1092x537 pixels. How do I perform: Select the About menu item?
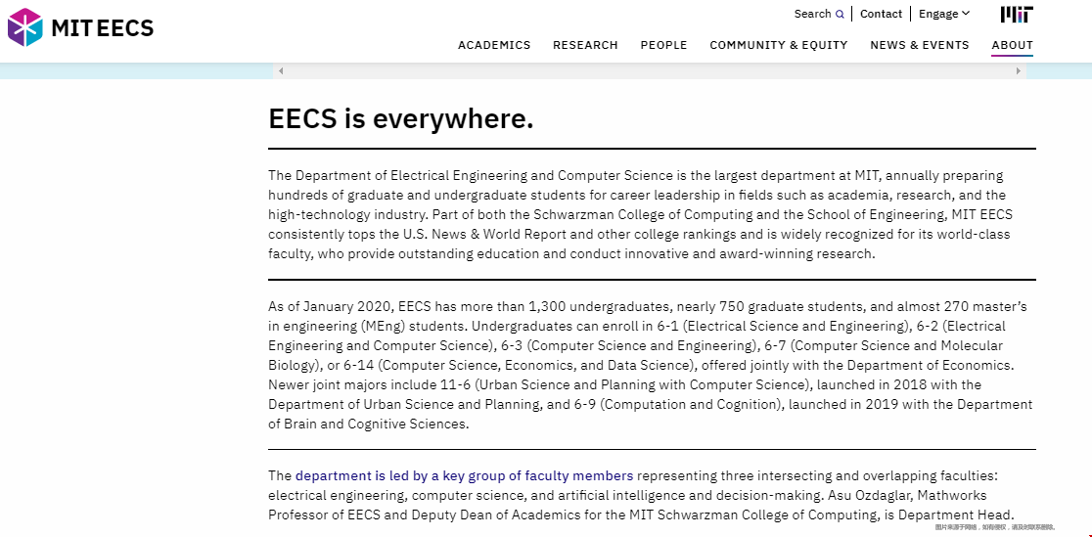[x=1012, y=45]
